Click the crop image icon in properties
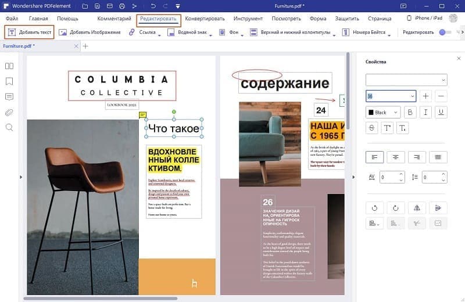Image resolution: width=465 pixels, height=302 pixels. [x=417, y=223]
